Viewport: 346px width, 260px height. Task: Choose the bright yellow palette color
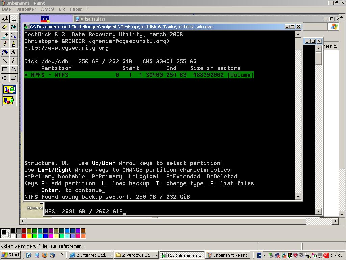[x=29, y=236]
